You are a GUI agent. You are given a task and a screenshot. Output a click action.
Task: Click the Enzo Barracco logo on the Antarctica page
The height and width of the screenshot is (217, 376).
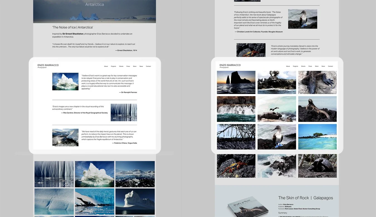[48, 66]
